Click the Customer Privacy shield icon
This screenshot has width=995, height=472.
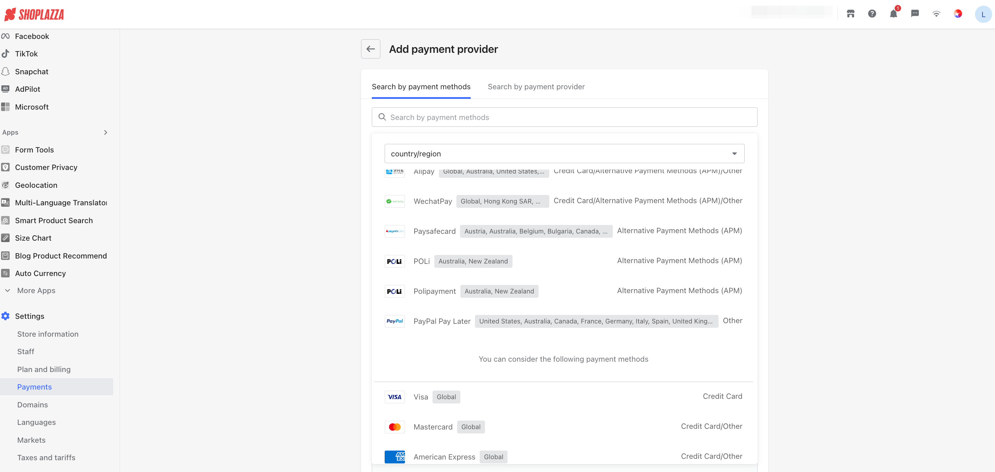(x=5, y=167)
